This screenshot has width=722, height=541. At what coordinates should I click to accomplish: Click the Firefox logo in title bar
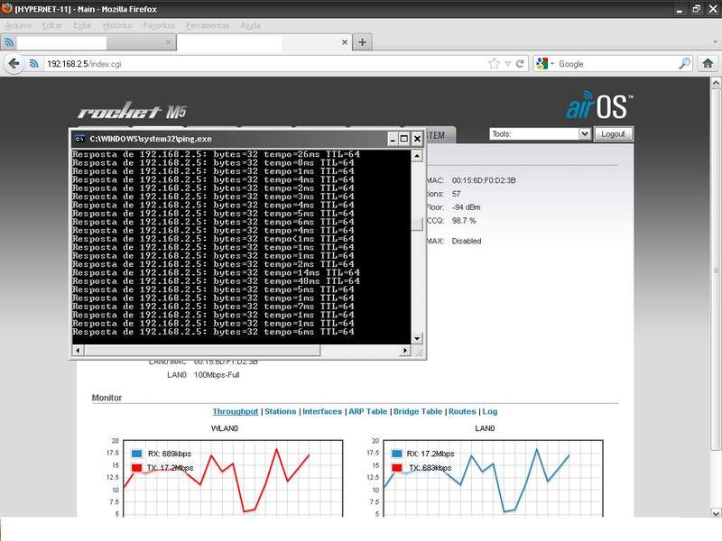[x=7, y=8]
